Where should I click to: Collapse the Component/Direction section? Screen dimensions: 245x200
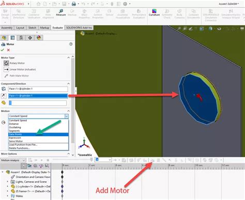point(68,84)
